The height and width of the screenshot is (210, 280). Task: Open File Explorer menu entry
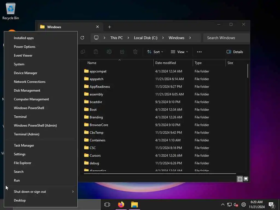click(x=41, y=163)
